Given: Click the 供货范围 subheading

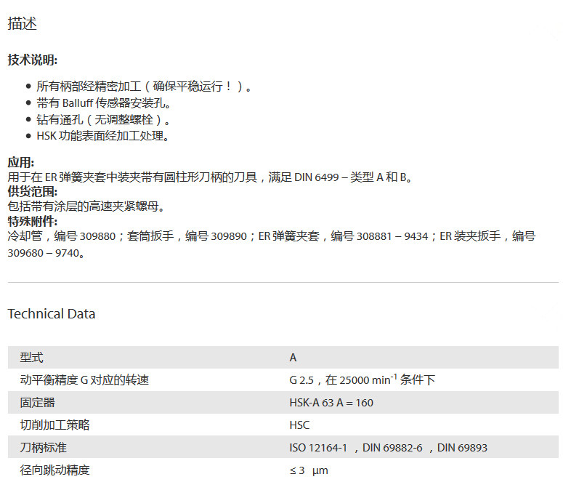Looking at the screenshot, I should click(x=32, y=191).
